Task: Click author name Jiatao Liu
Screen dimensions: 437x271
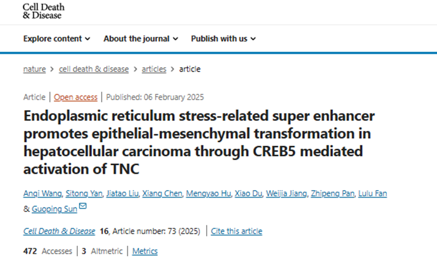Action: (122, 194)
